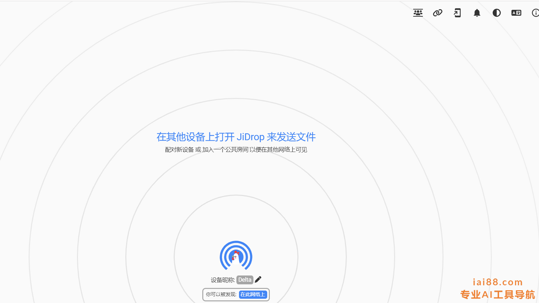The height and width of the screenshot is (303, 539).
Task: Click the pair device link icon
Action: [438, 13]
